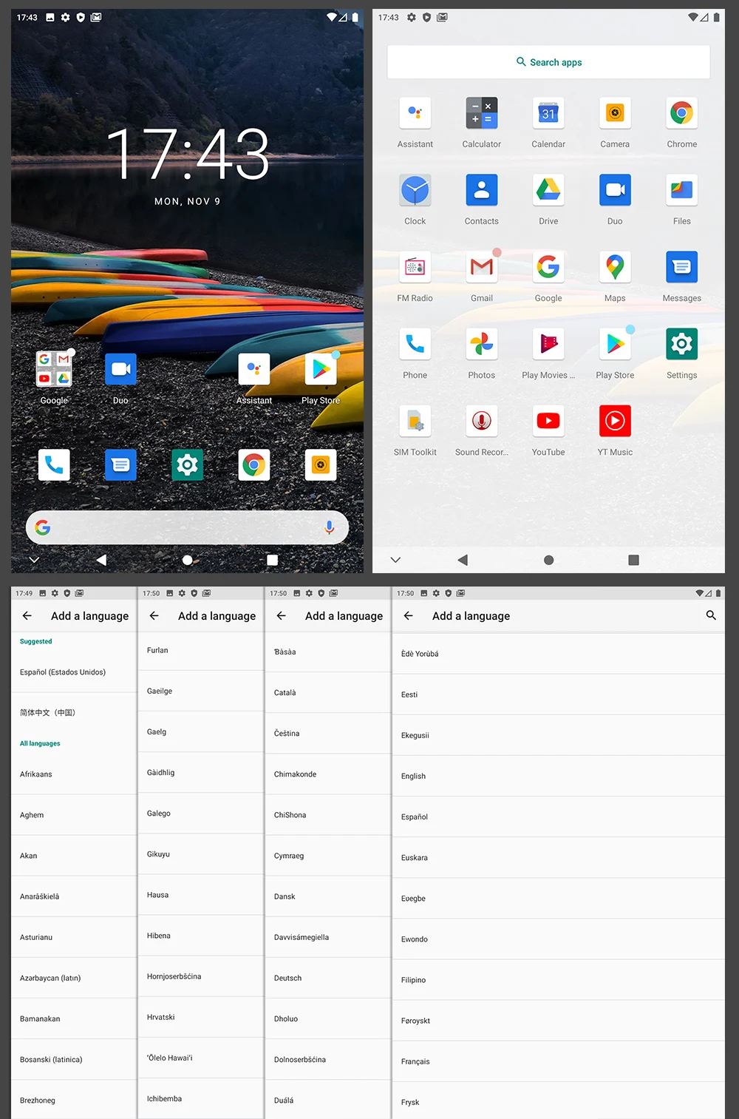The width and height of the screenshot is (739, 1119).
Task: Open the Sound Recorder app
Action: [x=481, y=420]
